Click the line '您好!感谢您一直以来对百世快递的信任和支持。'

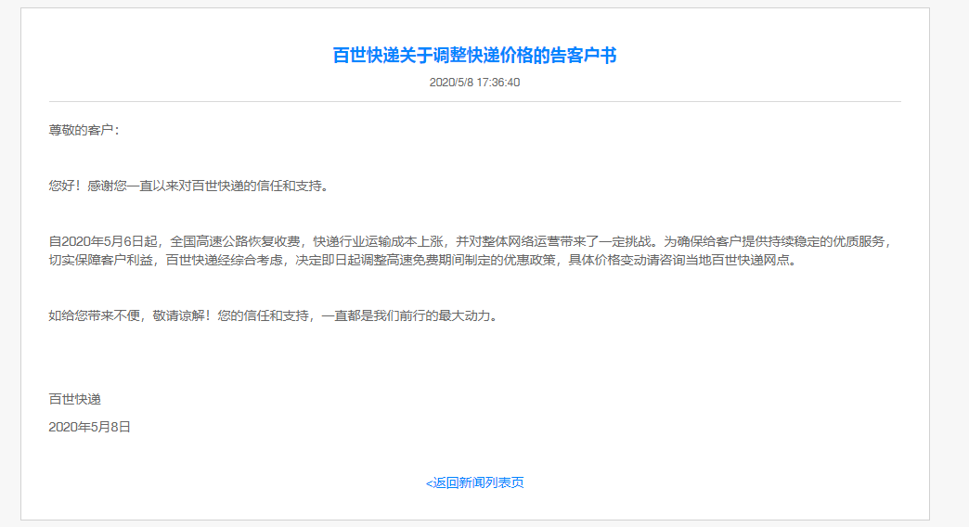point(188,186)
